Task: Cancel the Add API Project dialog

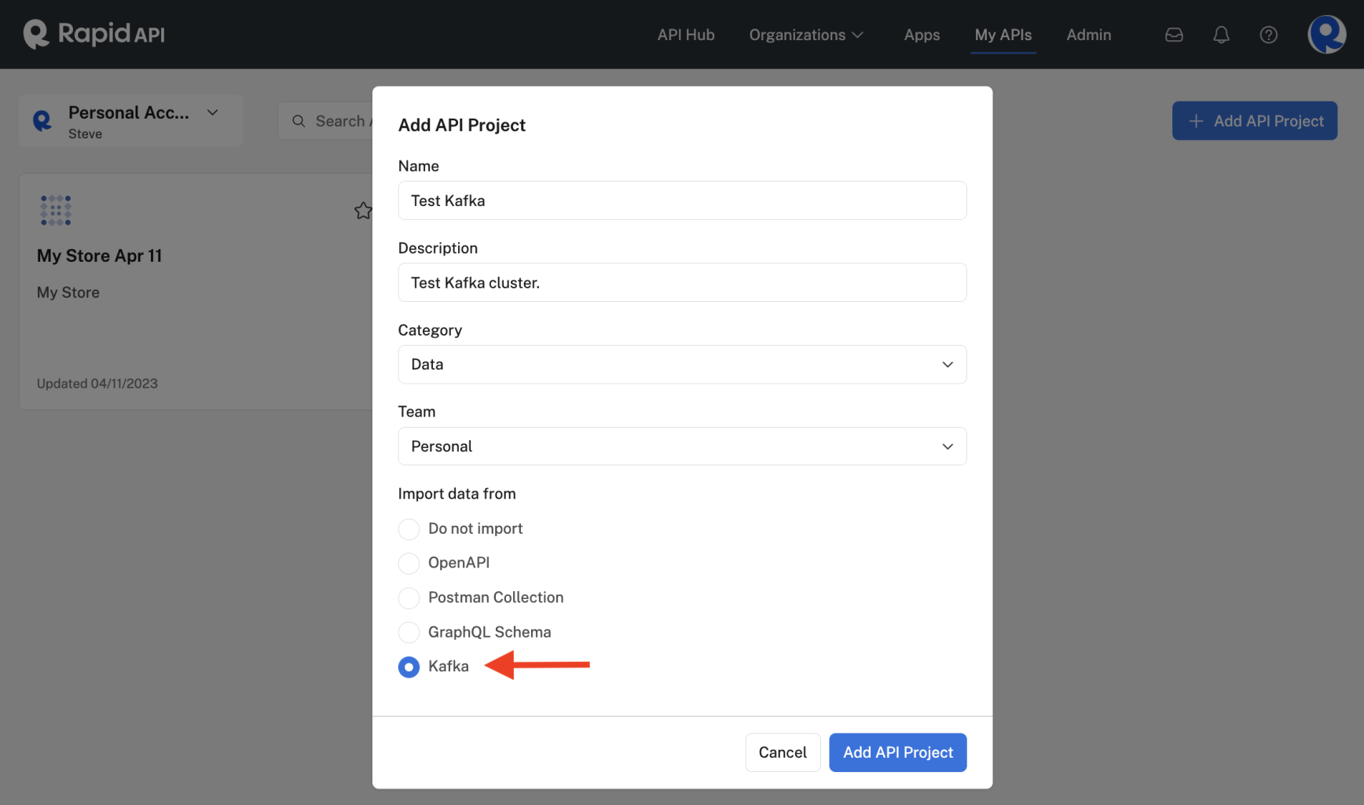Action: 783,752
